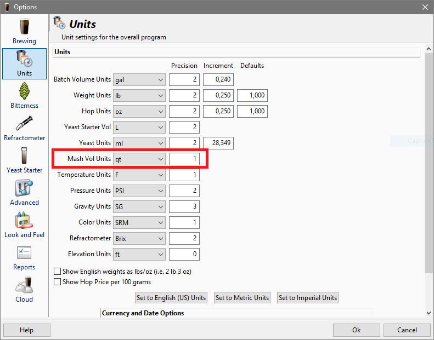Edit Color Units precision field

point(184,222)
